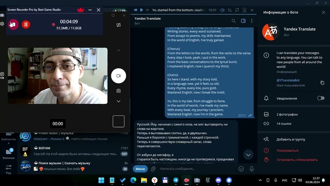The height and width of the screenshot is (186, 330).
Task: Open the taskbar volume control
Action: (x=300, y=180)
